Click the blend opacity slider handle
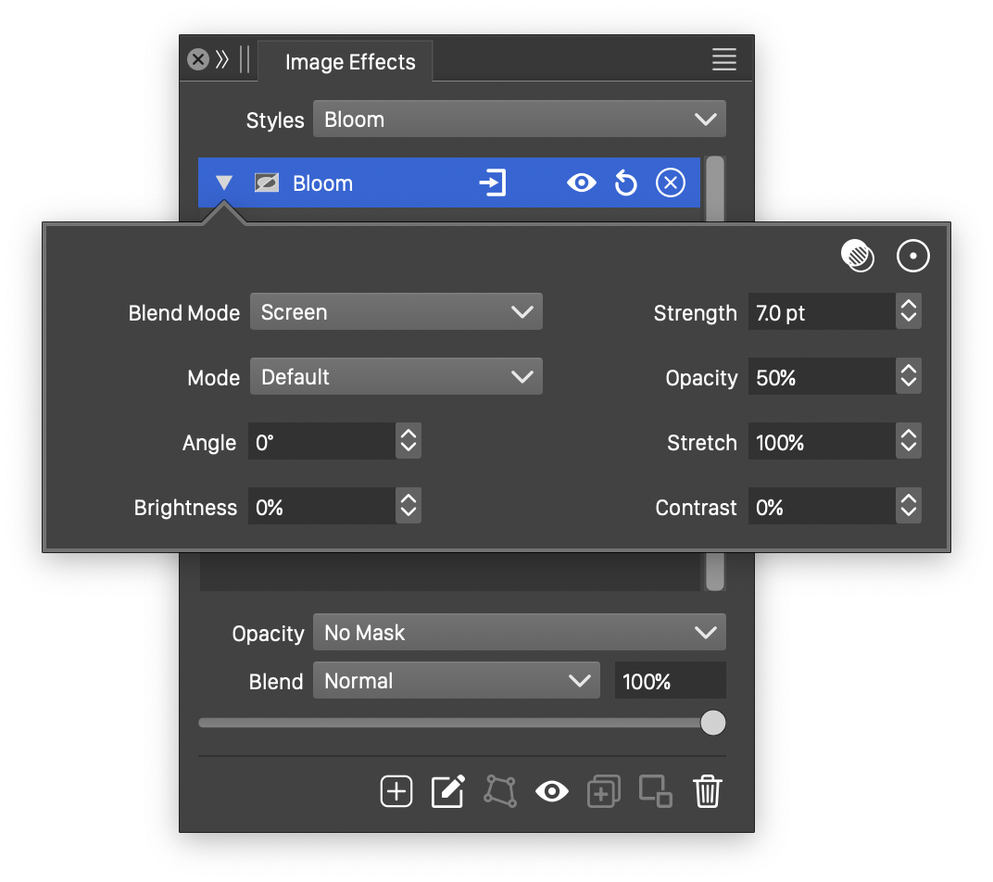993x882 pixels. click(x=712, y=723)
